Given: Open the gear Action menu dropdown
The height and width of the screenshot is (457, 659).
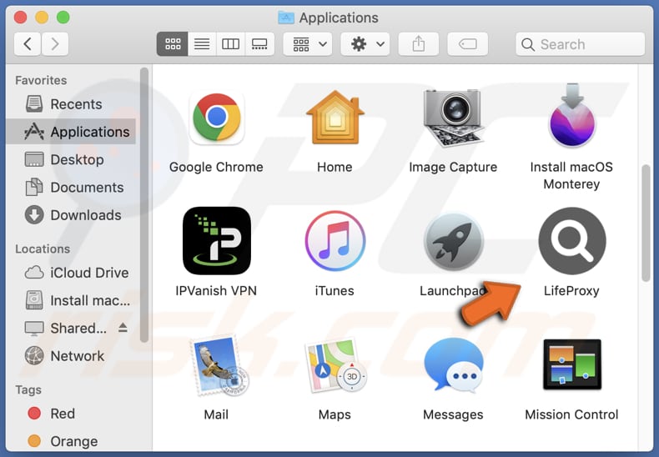Looking at the screenshot, I should click(x=365, y=43).
